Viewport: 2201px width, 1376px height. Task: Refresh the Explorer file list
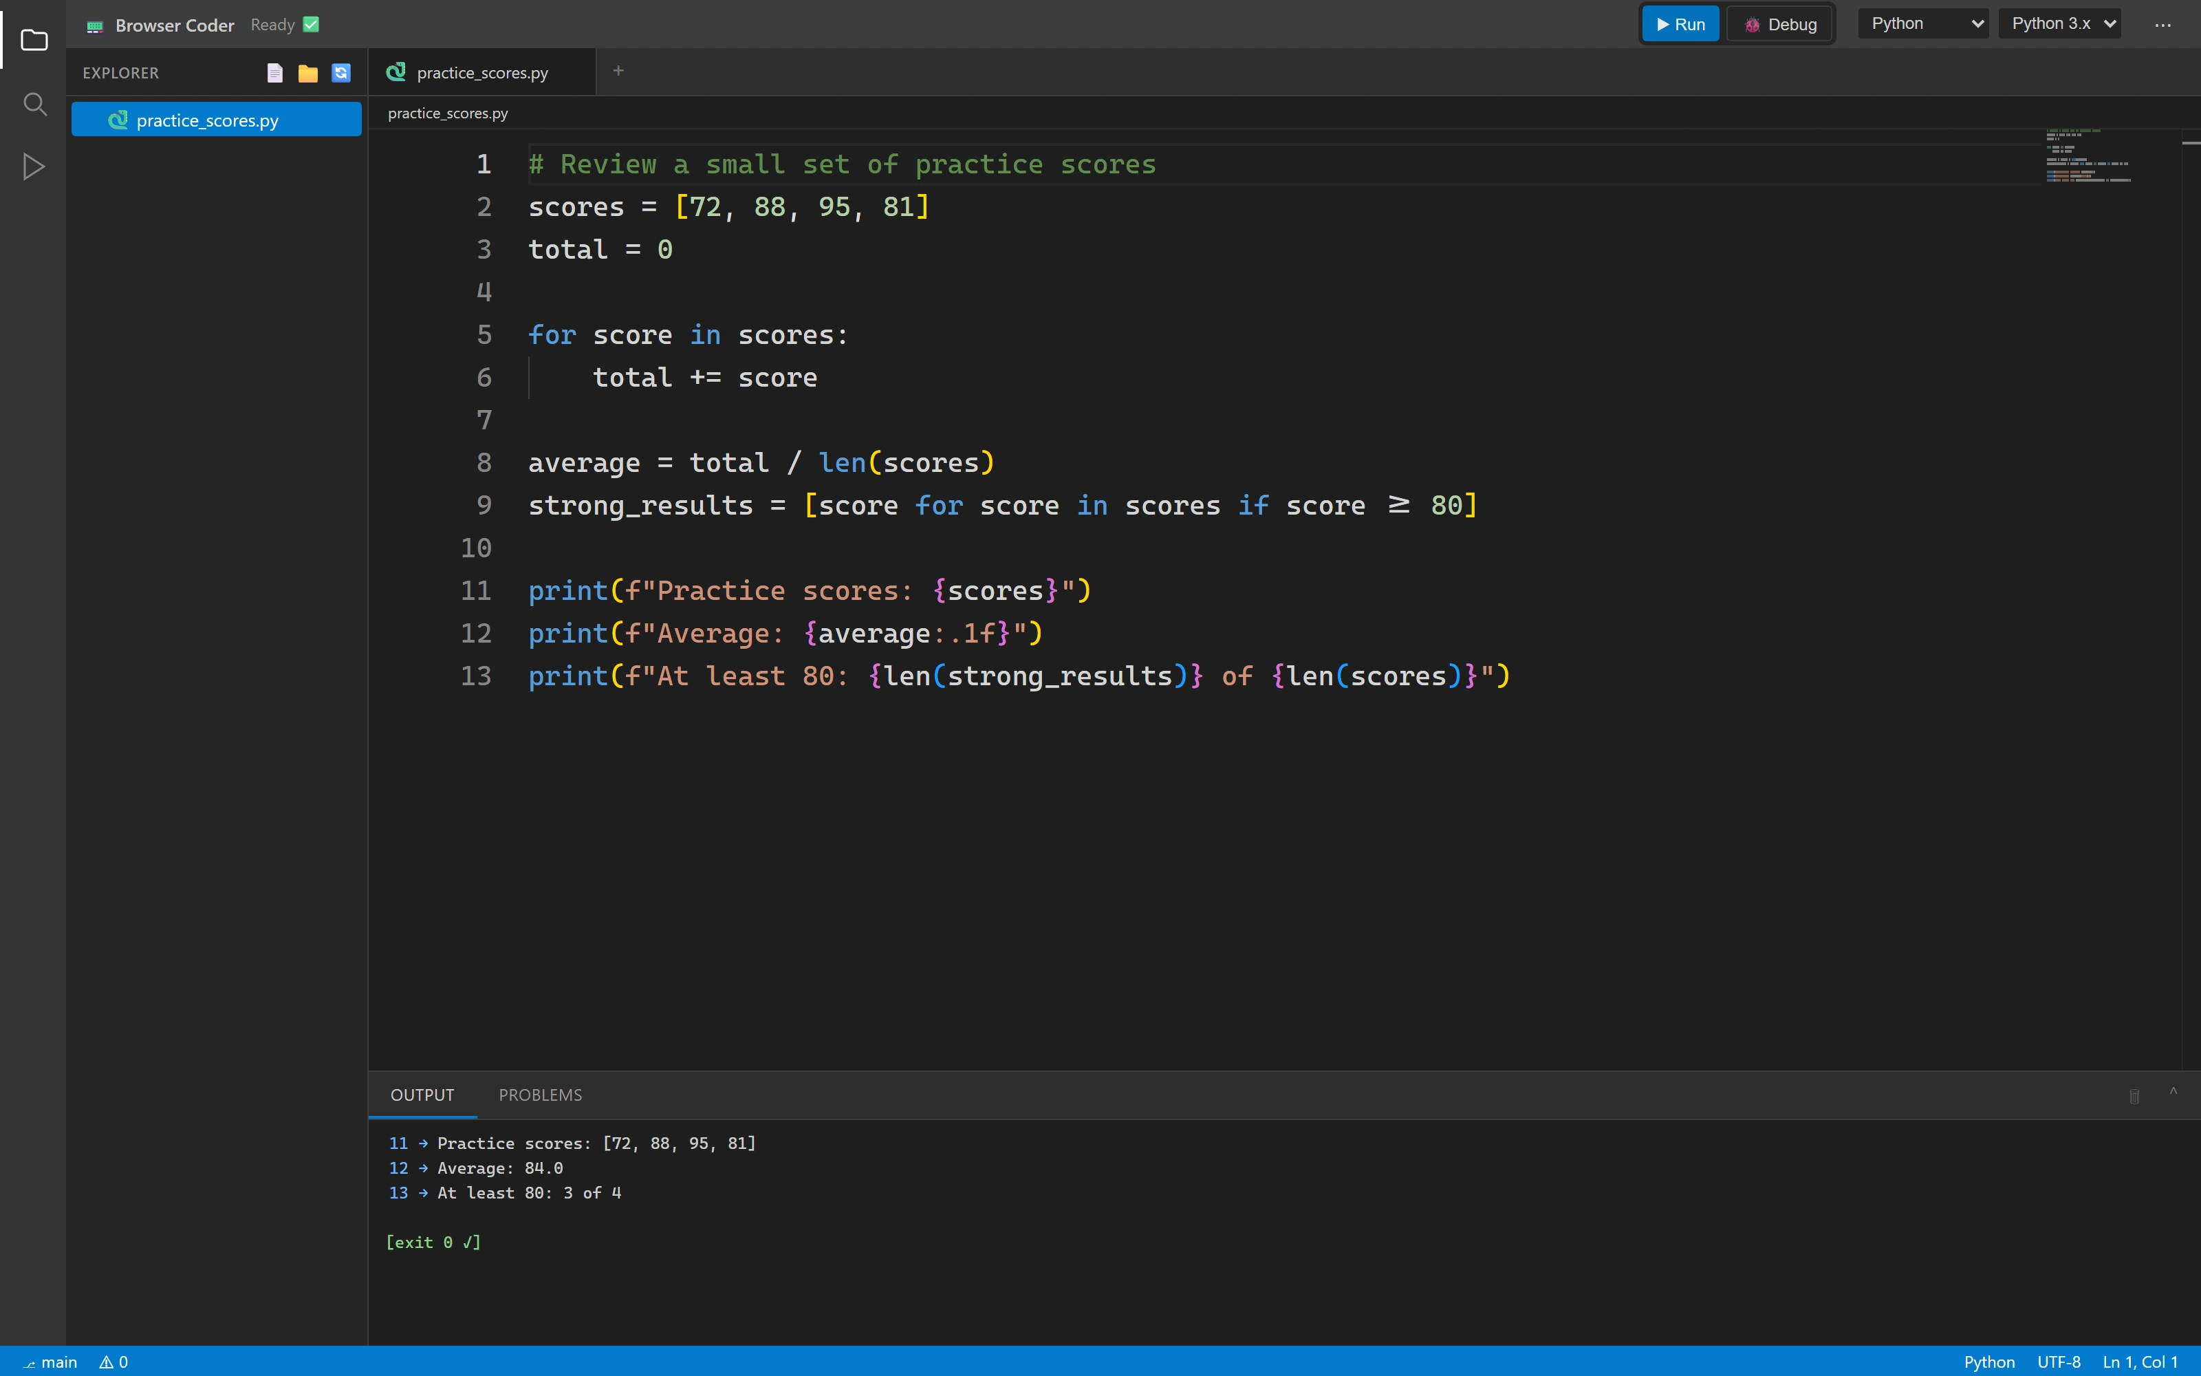[341, 73]
